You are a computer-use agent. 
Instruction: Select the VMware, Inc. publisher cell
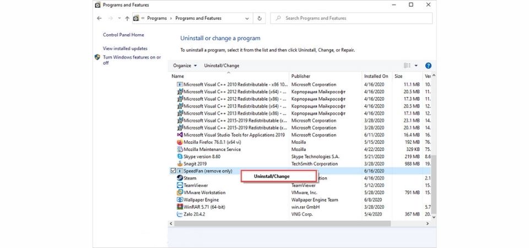pyautogui.click(x=304, y=192)
